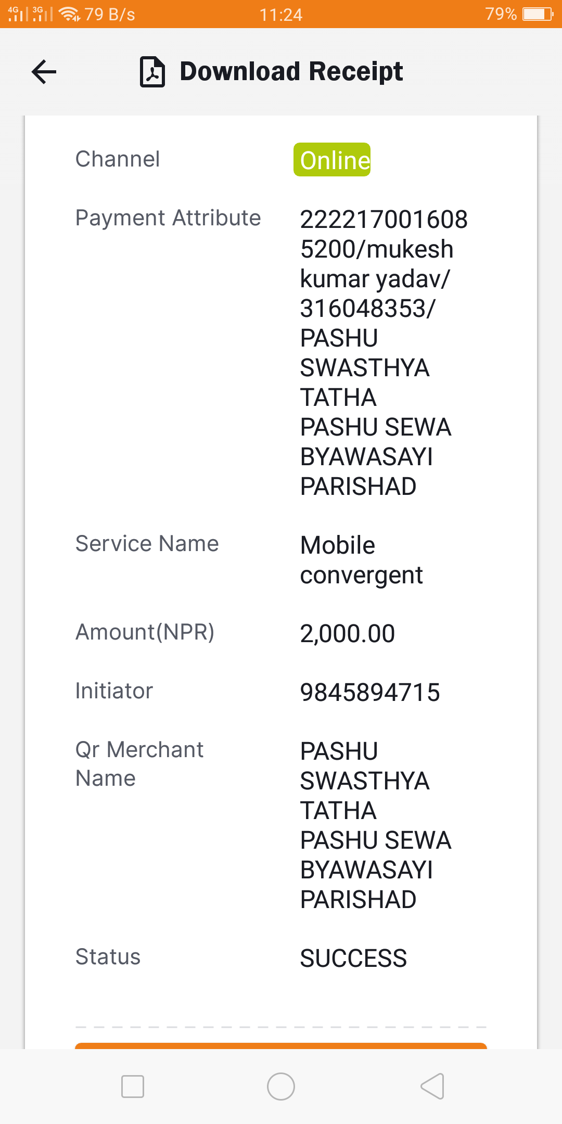This screenshot has width=562, height=1124.
Task: Tap the amount value 2,000.00
Action: tap(348, 633)
